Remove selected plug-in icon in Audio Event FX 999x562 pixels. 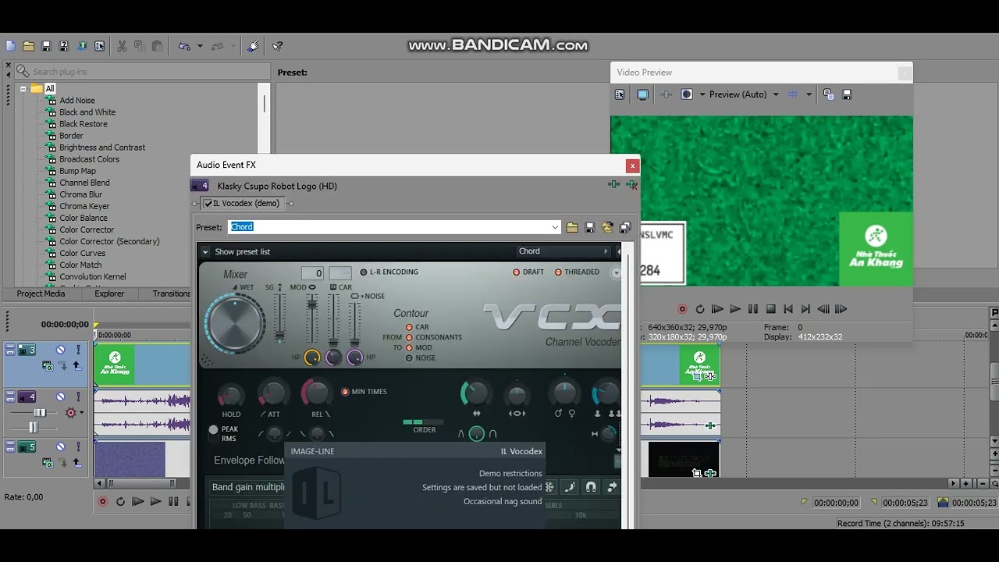[x=631, y=185]
